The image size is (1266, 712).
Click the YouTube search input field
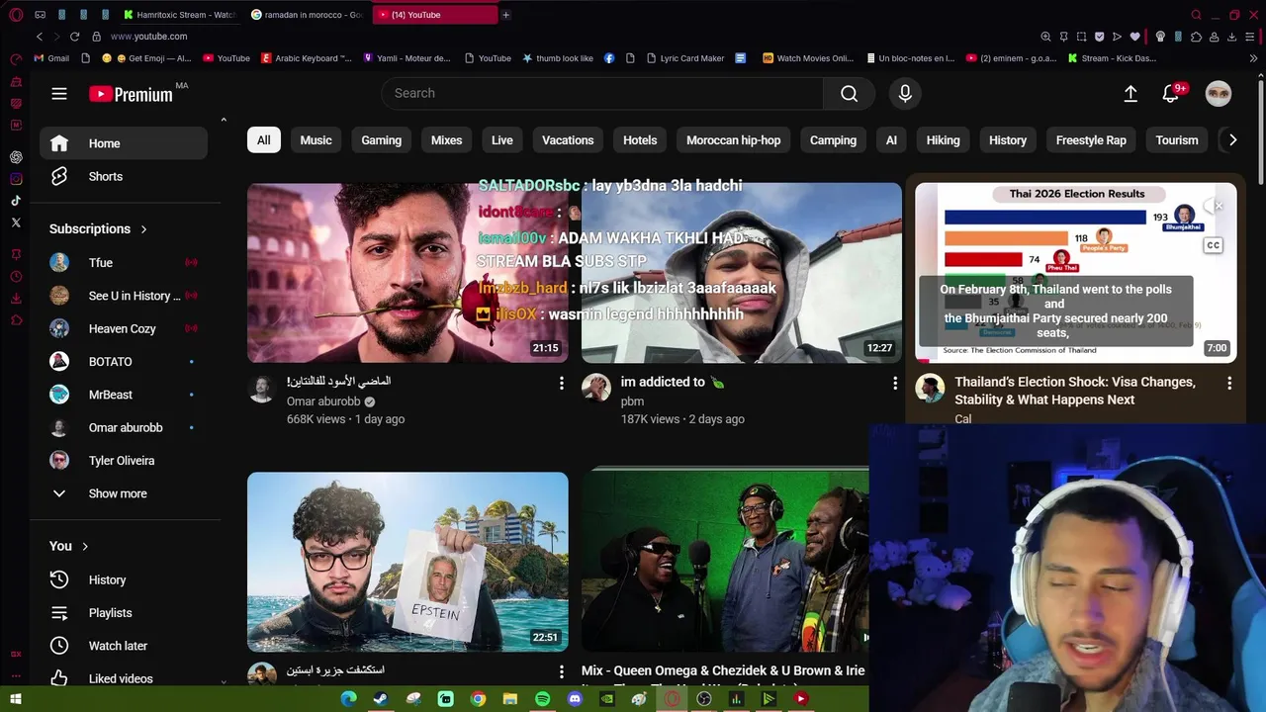tap(602, 93)
